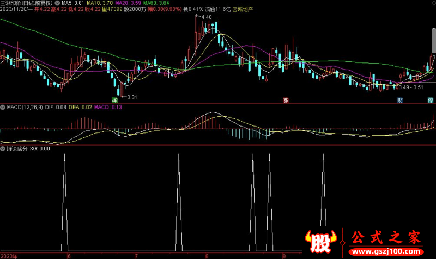Visit the www.gszj100.com website link
This screenshot has width=436, height=259.
385,252
